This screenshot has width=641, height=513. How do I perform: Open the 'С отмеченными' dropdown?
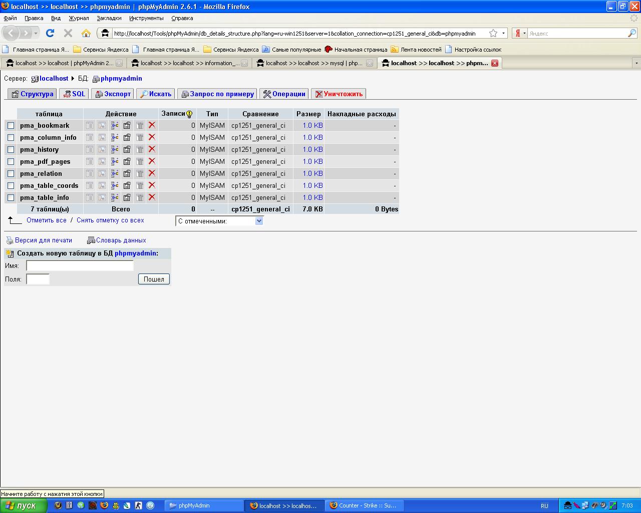click(x=219, y=221)
